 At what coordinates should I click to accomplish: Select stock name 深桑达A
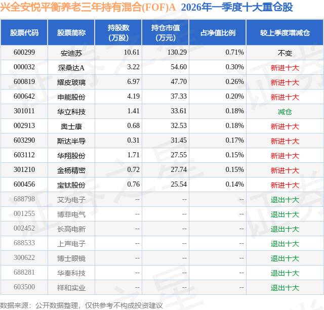(x=71, y=68)
